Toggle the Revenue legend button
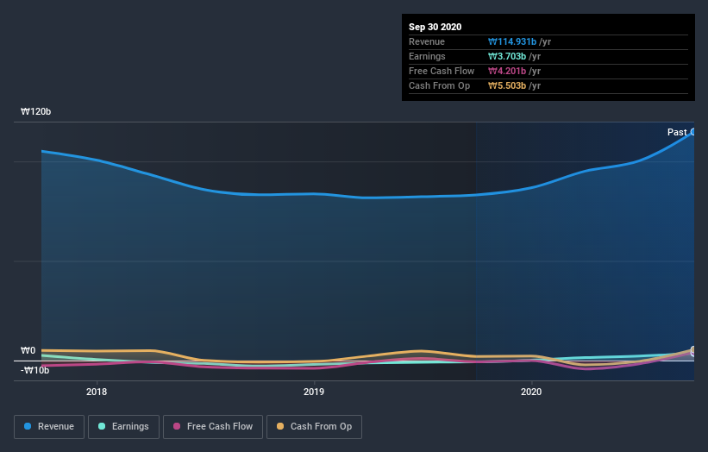Image resolution: width=708 pixels, height=452 pixels. click(x=49, y=427)
